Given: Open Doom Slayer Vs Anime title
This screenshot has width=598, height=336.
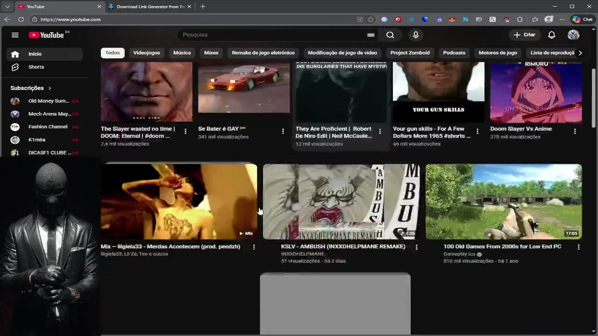Looking at the screenshot, I should coord(521,129).
